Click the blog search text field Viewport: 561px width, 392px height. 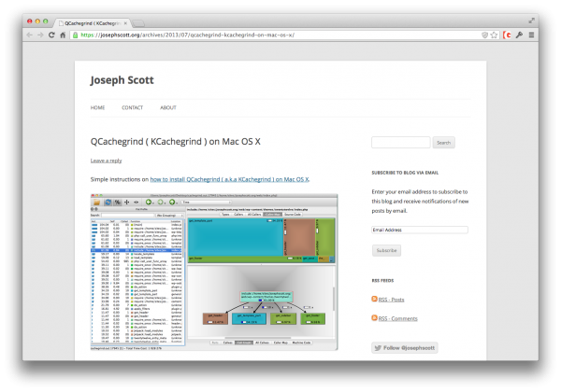click(401, 143)
